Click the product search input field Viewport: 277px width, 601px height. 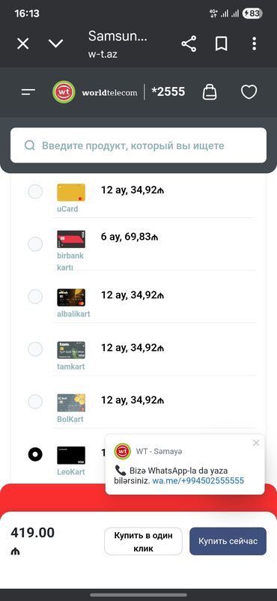click(x=138, y=145)
